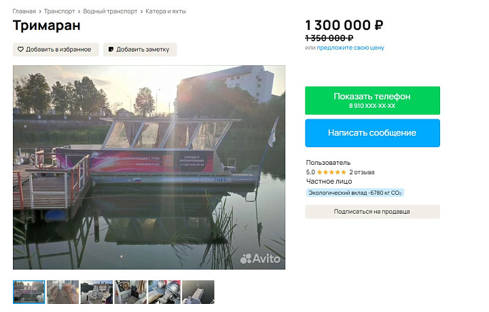Click the note icon beside Добавить заметку
This screenshot has height=312, width=489.
pyautogui.click(x=111, y=50)
